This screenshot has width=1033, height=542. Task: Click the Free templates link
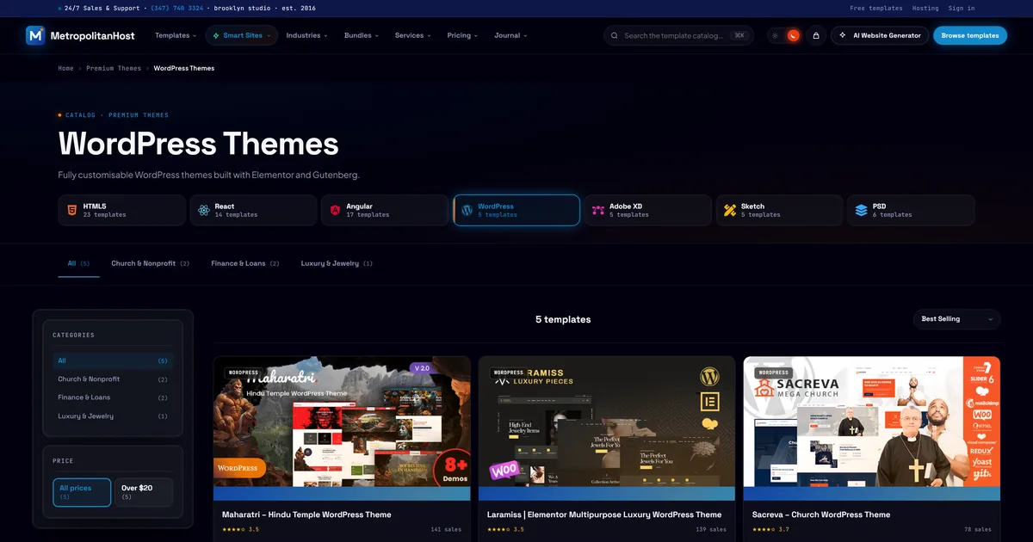click(876, 8)
